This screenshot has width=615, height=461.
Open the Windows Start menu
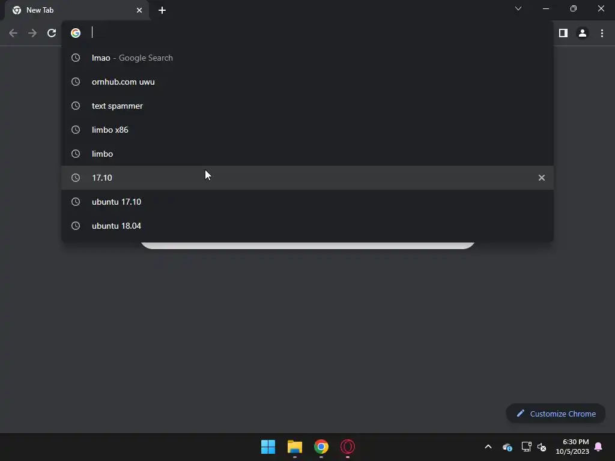268,447
